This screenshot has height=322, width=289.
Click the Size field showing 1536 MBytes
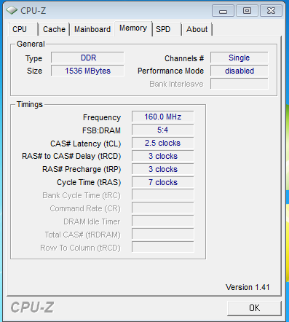click(x=87, y=71)
